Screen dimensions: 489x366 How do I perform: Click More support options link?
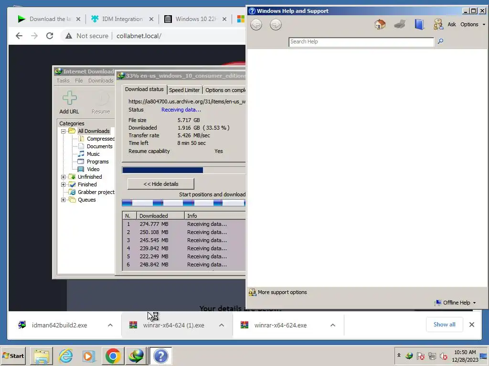pos(278,292)
